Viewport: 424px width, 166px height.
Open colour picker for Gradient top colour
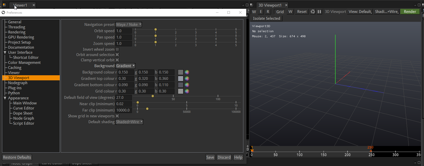coord(187,79)
